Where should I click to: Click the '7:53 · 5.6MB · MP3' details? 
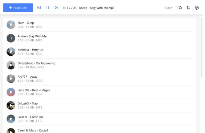click(30, 40)
